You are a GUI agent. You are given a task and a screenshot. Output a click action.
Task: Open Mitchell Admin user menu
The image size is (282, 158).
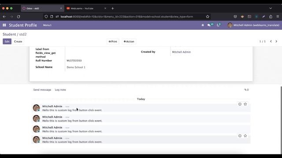(254, 25)
